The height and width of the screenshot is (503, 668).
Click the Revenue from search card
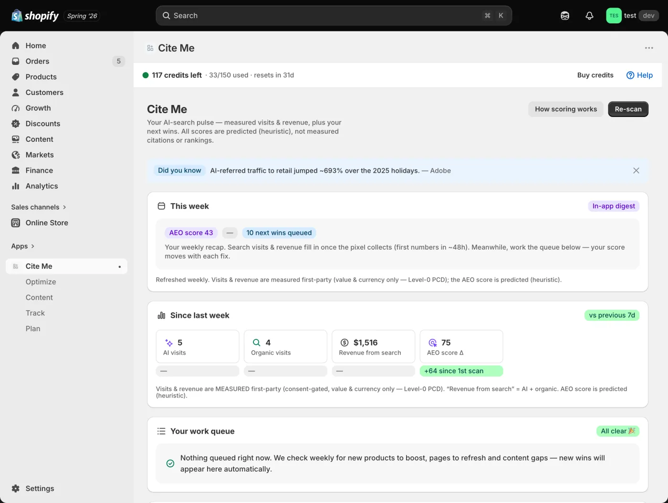point(373,347)
